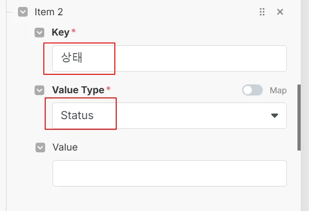This screenshot has width=309, height=211.
Task: Collapse the Key field chevron
Action: (40, 33)
